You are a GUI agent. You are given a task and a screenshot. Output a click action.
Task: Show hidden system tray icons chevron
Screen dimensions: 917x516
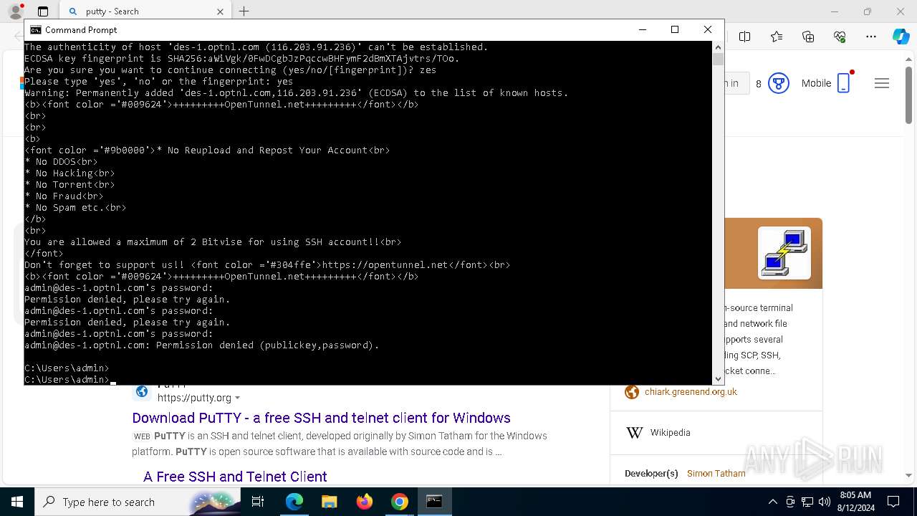pos(772,502)
